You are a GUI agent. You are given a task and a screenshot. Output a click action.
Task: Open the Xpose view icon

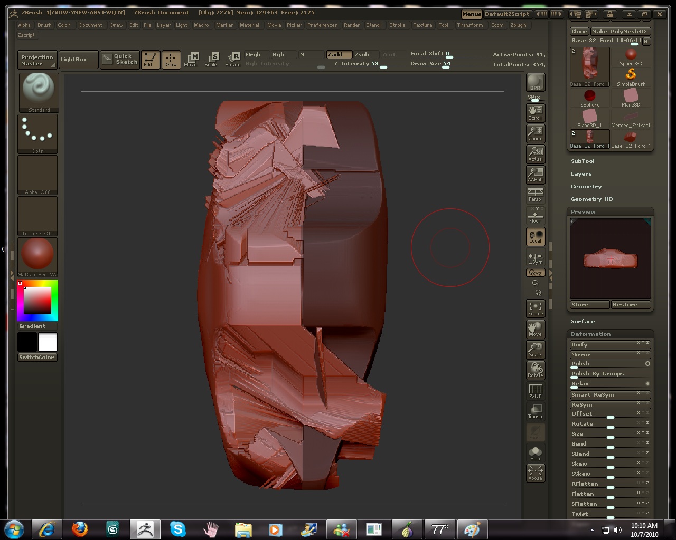point(536,472)
